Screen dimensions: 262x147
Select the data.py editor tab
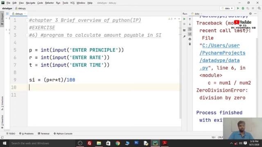[x=19, y=13]
